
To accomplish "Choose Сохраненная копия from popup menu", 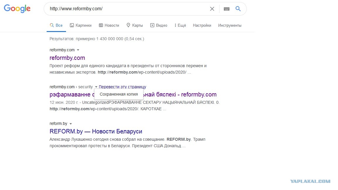I will (x=119, y=94).
